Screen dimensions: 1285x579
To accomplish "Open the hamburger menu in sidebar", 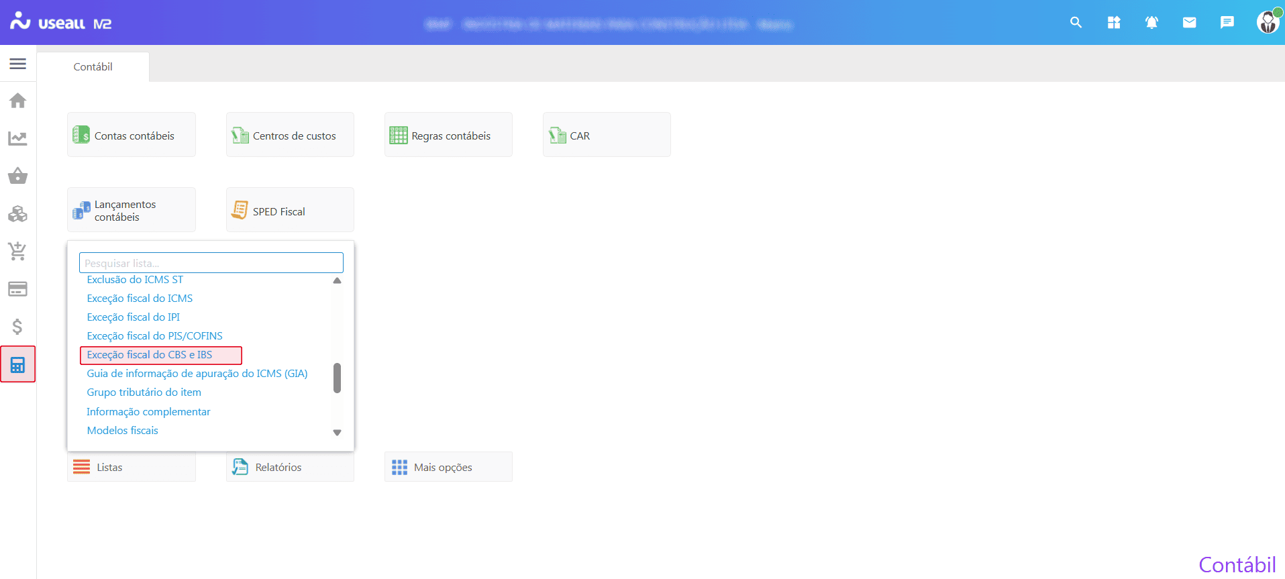I will [x=18, y=64].
